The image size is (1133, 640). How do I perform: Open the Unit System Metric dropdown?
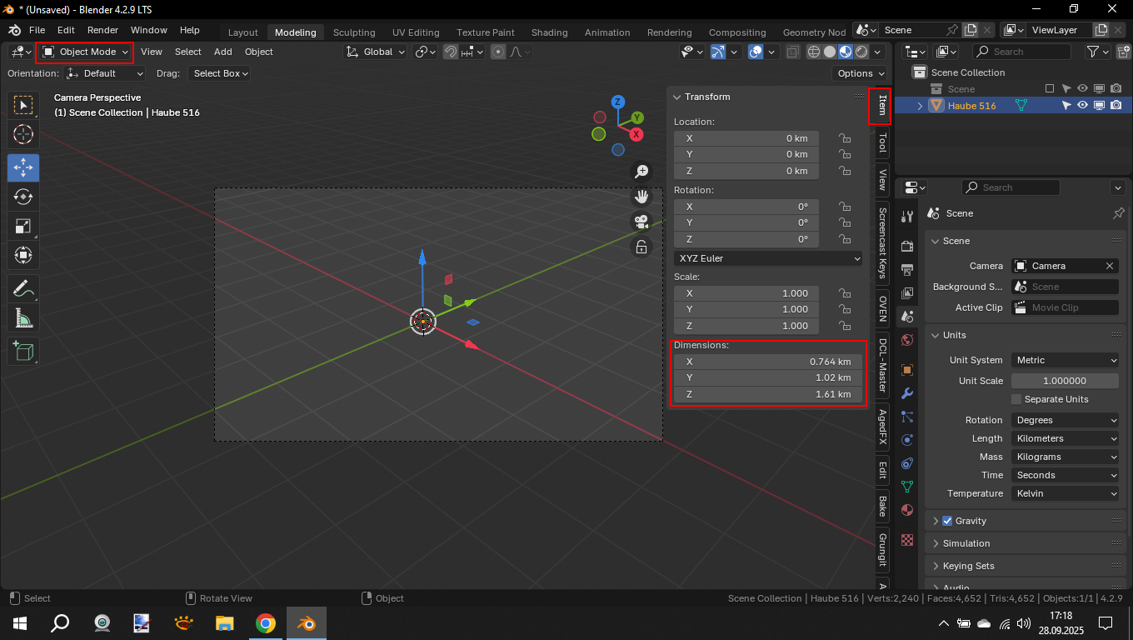[1065, 360]
